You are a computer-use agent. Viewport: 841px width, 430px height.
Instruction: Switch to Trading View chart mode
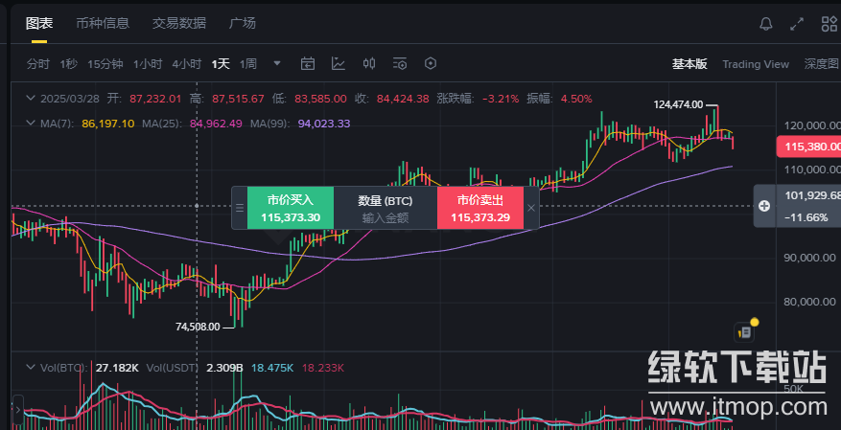tap(756, 64)
